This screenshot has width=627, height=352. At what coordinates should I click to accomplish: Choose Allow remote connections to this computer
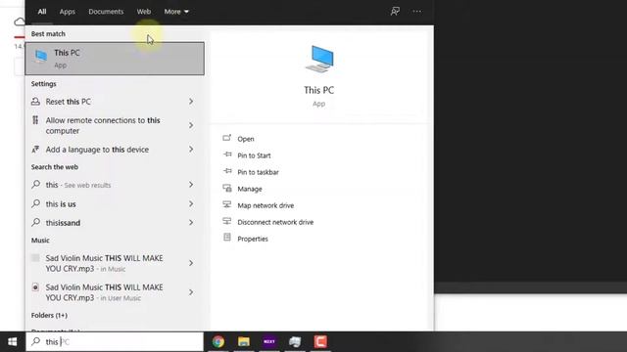tap(115, 125)
